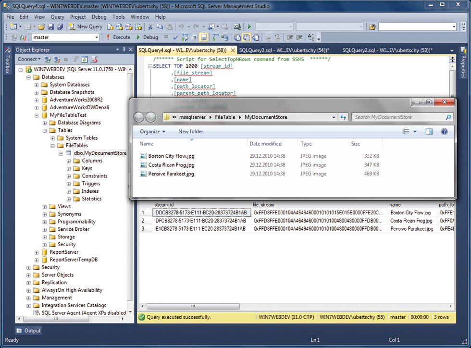Click the Copy icon in the toolbar
471x348 pixels.
160,27
